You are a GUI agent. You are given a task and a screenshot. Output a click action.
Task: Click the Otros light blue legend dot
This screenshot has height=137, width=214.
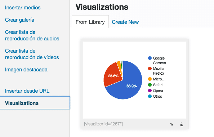pyautogui.click(x=150, y=96)
